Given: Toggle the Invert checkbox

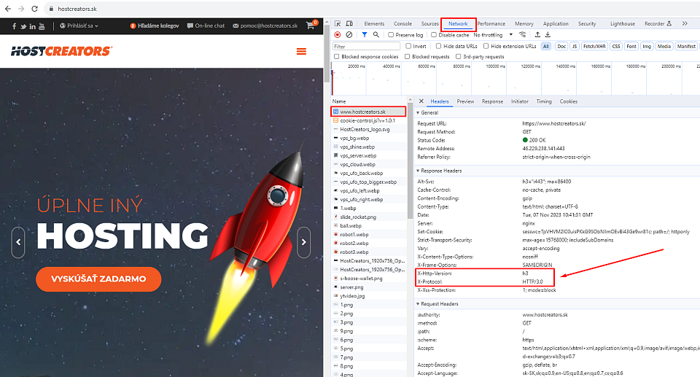Looking at the screenshot, I should pos(408,46).
